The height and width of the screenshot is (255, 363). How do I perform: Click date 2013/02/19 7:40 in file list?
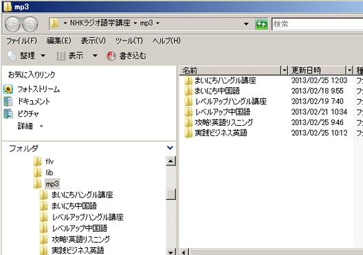coord(317,101)
